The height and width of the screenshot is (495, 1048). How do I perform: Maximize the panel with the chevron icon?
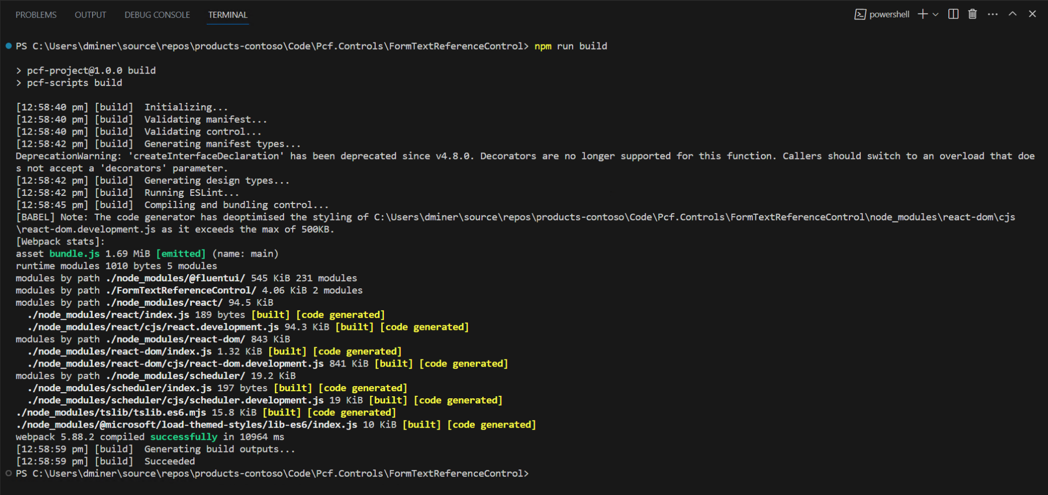tap(1012, 14)
